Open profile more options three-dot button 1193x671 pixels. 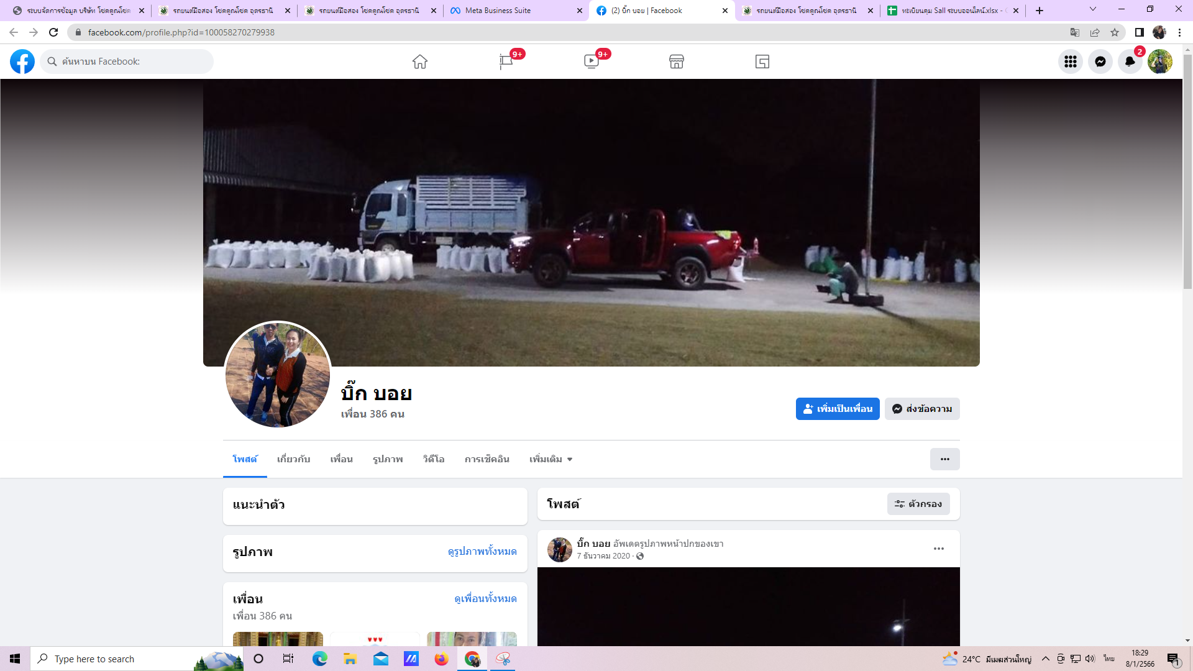click(944, 459)
